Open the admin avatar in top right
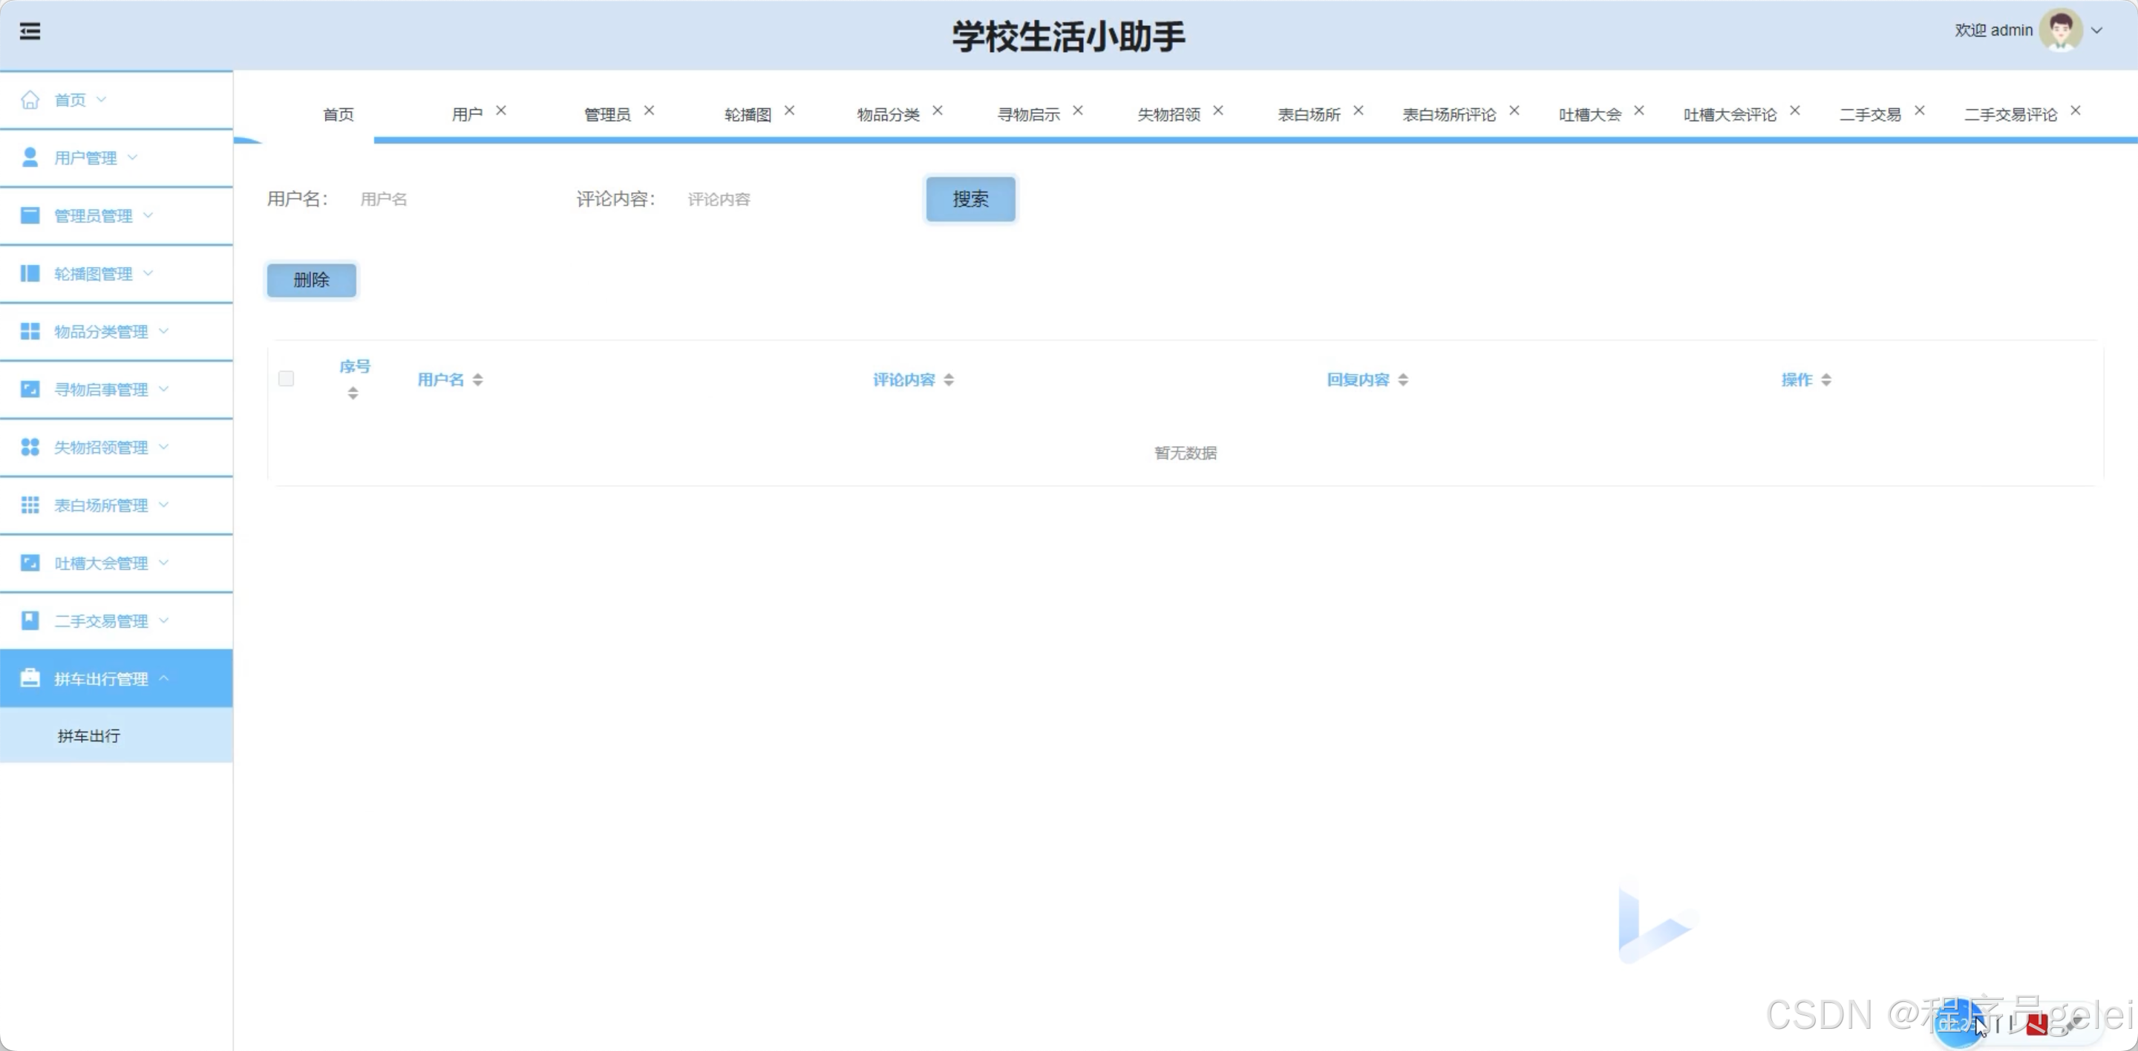 pos(2062,30)
